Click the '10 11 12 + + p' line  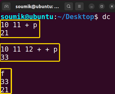29,49
